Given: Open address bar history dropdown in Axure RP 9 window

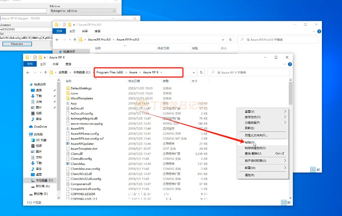Looking at the screenshot, I should [194, 72].
